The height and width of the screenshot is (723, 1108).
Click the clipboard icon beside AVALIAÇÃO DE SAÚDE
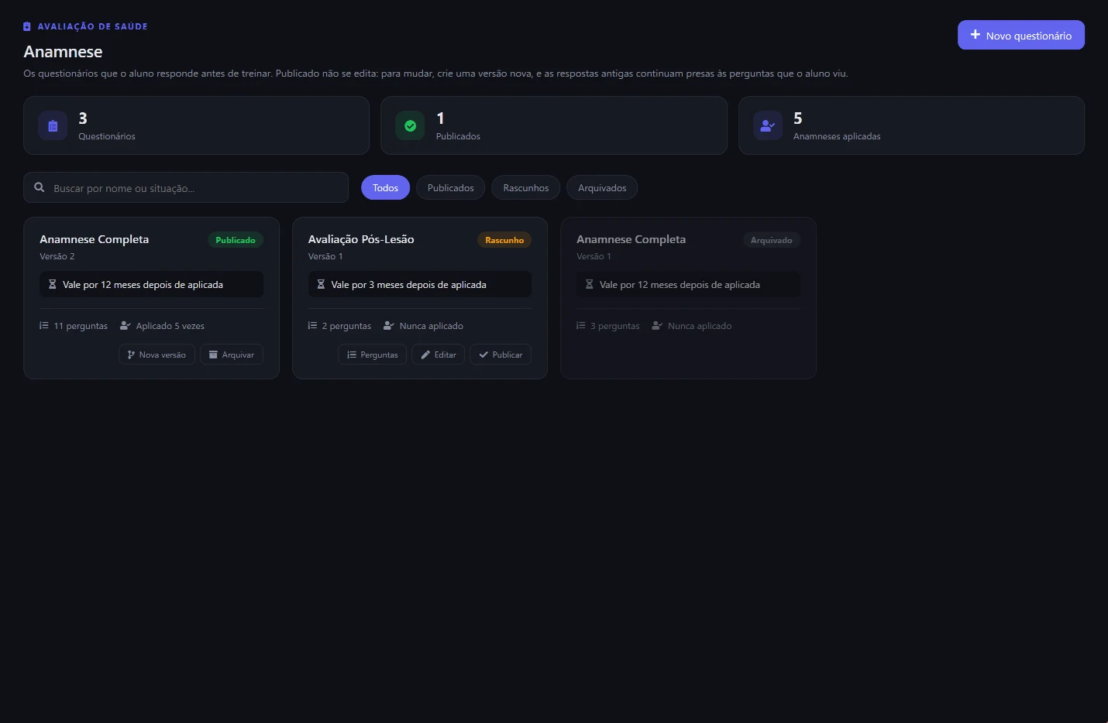tap(27, 26)
